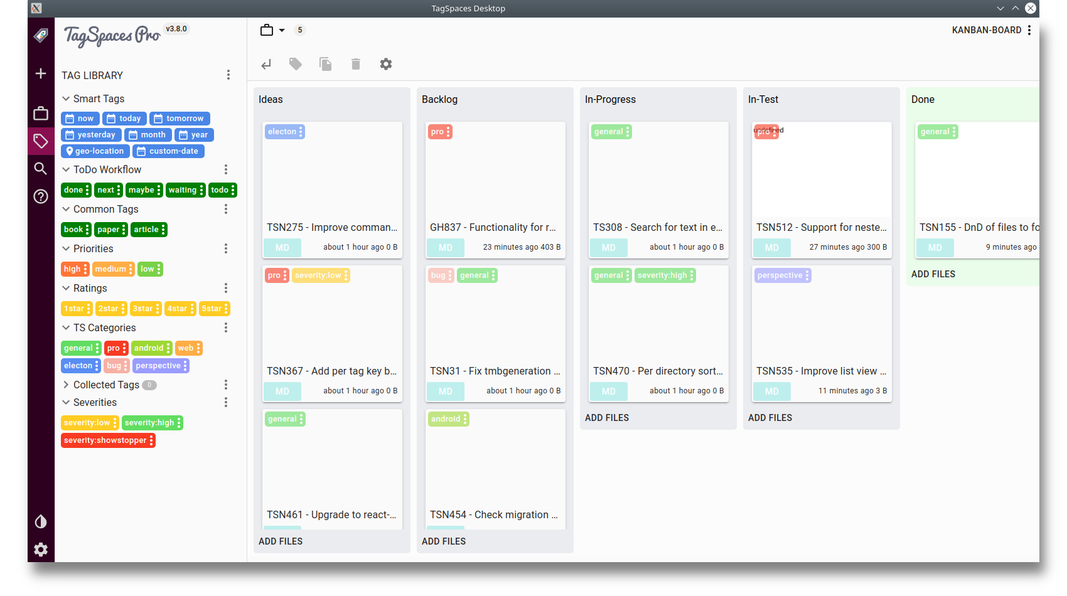Image resolution: width=1067 pixels, height=596 pixels.
Task: Open the Tag Library three-dot menu
Action: [228, 75]
